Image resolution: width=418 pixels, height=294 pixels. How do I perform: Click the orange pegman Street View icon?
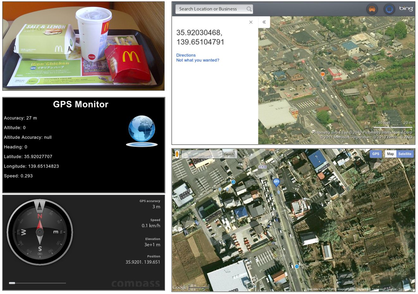click(x=177, y=154)
